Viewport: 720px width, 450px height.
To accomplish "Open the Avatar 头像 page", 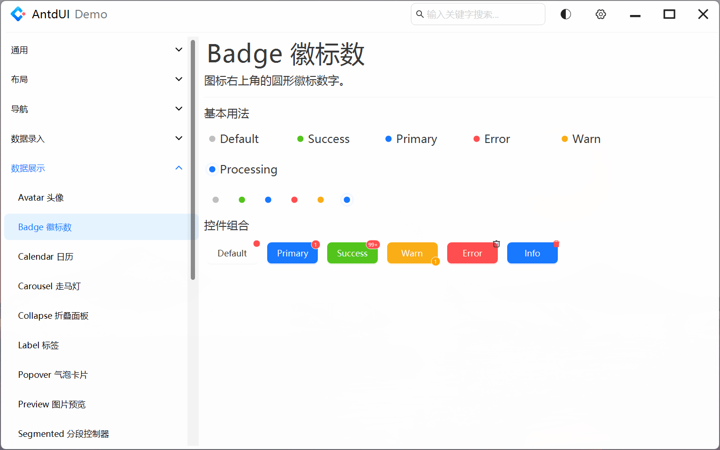I will (x=41, y=198).
